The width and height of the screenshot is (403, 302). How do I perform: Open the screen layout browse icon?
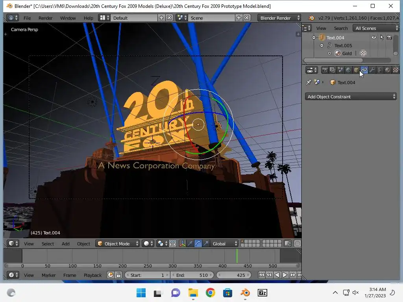point(104,18)
